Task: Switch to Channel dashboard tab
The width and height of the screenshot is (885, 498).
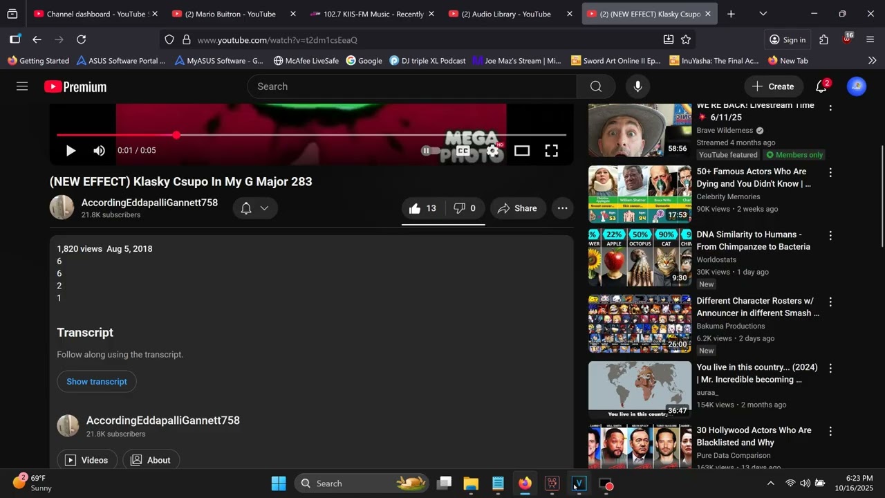Action: (95, 14)
